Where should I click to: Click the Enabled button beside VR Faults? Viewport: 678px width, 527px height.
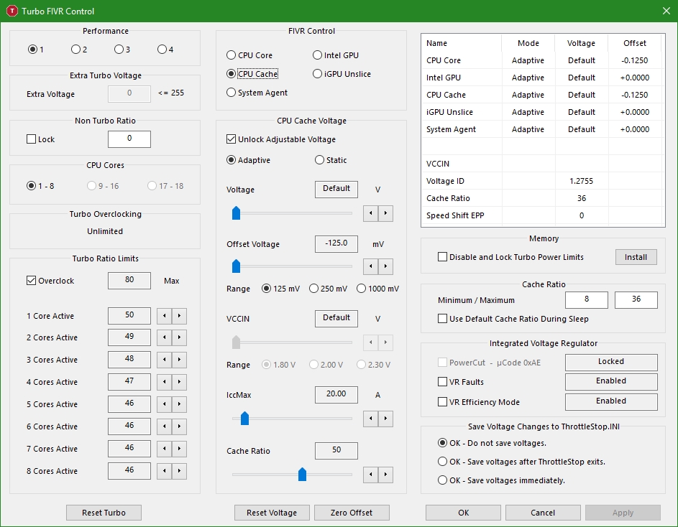tap(611, 381)
